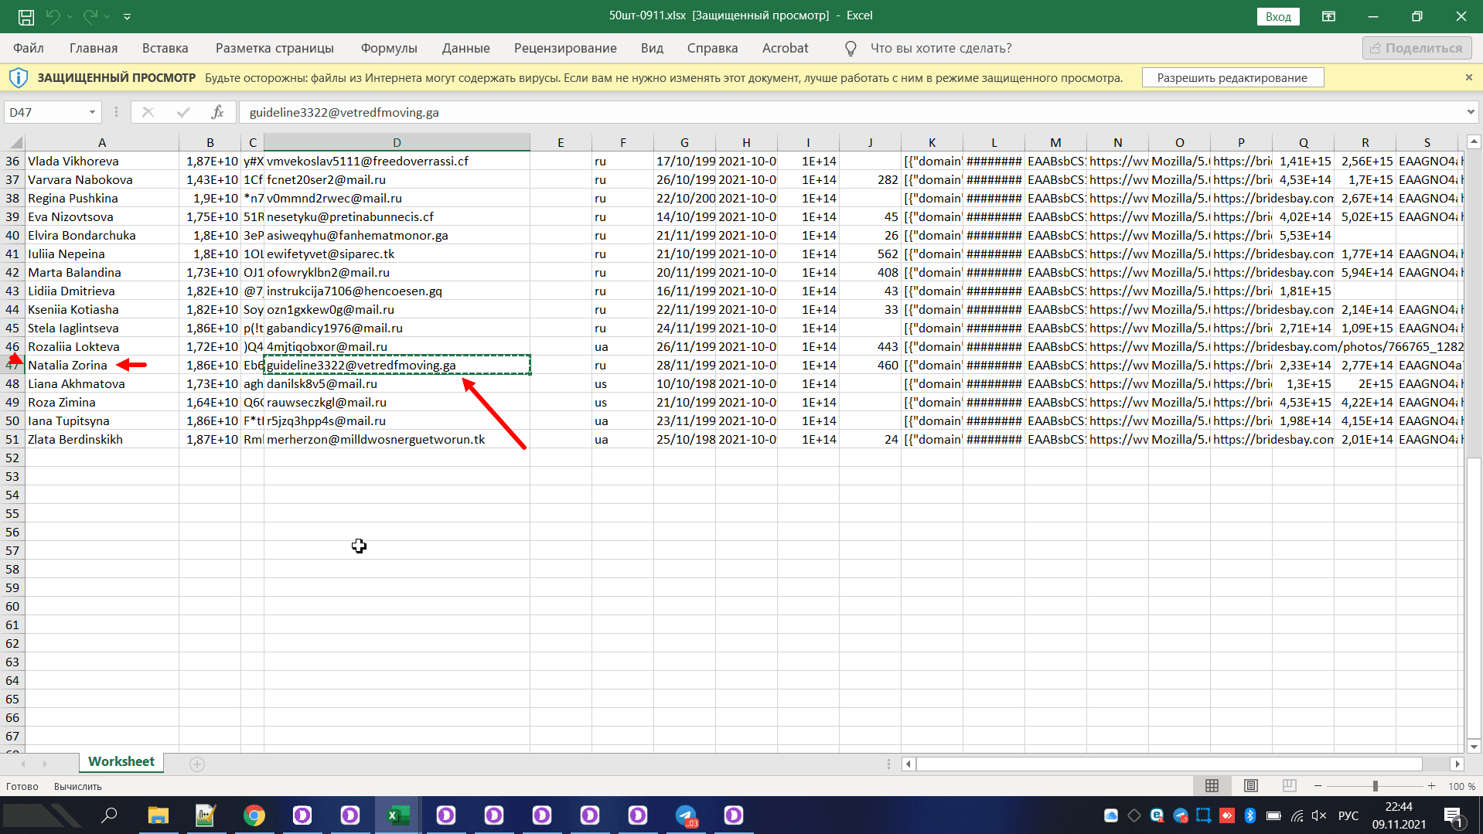Viewport: 1483px width, 834px height.
Task: Open the Name Box dropdown arrow
Action: click(x=92, y=112)
